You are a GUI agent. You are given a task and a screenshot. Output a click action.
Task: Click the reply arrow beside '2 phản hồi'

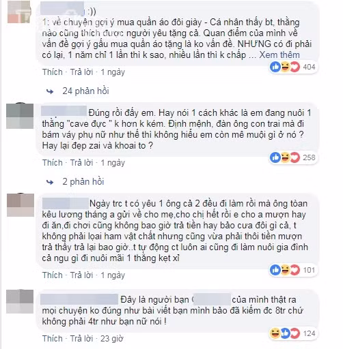[50, 182]
